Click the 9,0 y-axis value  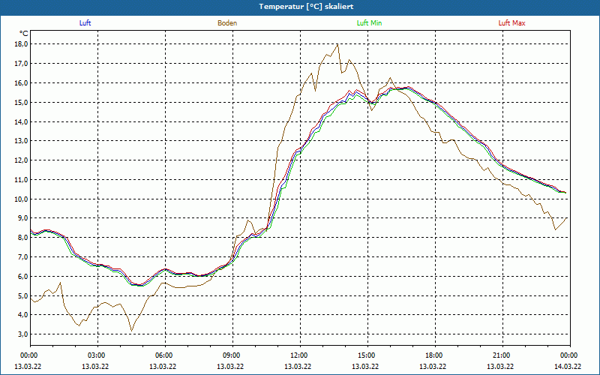click(x=23, y=218)
